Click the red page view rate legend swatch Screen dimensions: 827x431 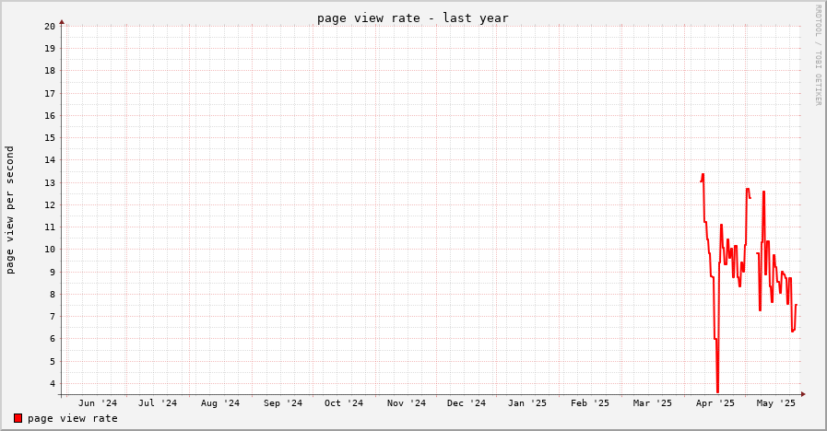18,418
